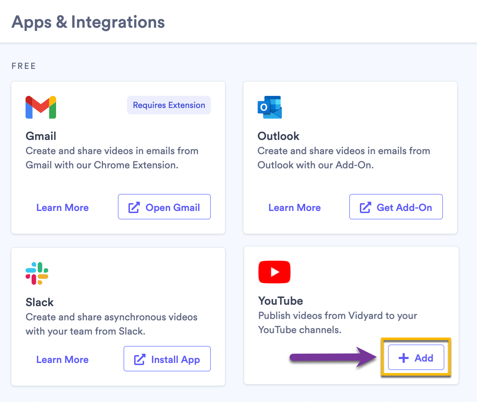Screen dimensions: 477x402
Task: Click the FREE section label
Action: pyautogui.click(x=24, y=66)
